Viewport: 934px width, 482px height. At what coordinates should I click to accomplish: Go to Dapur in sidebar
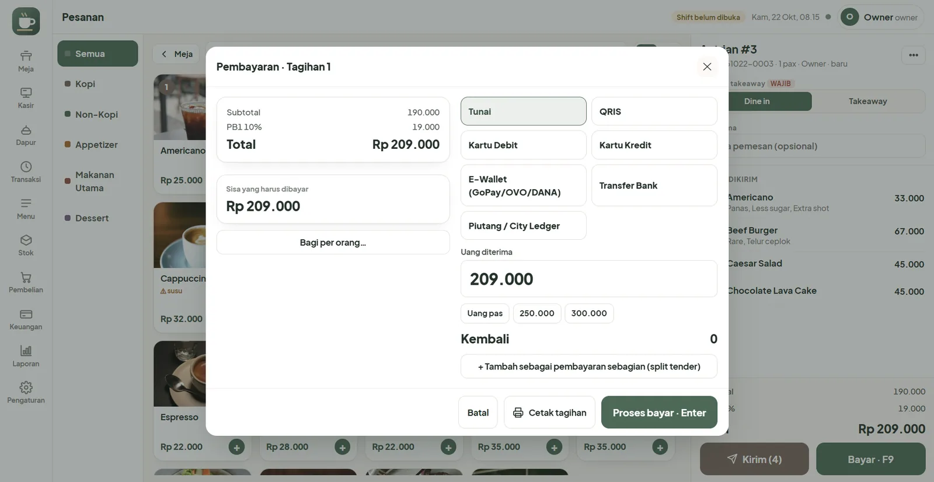[x=26, y=135]
